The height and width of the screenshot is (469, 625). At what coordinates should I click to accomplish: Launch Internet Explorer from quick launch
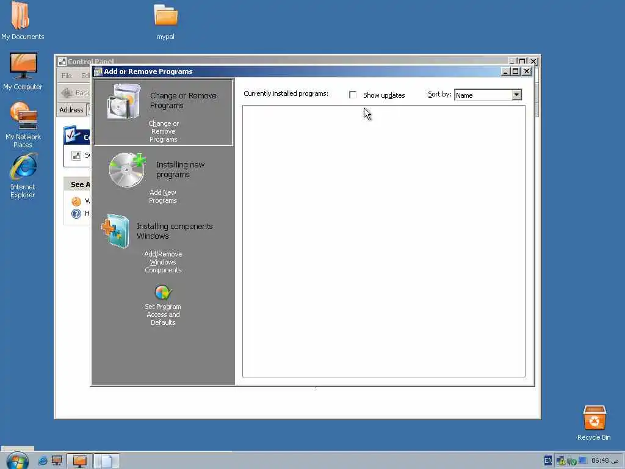click(x=43, y=461)
